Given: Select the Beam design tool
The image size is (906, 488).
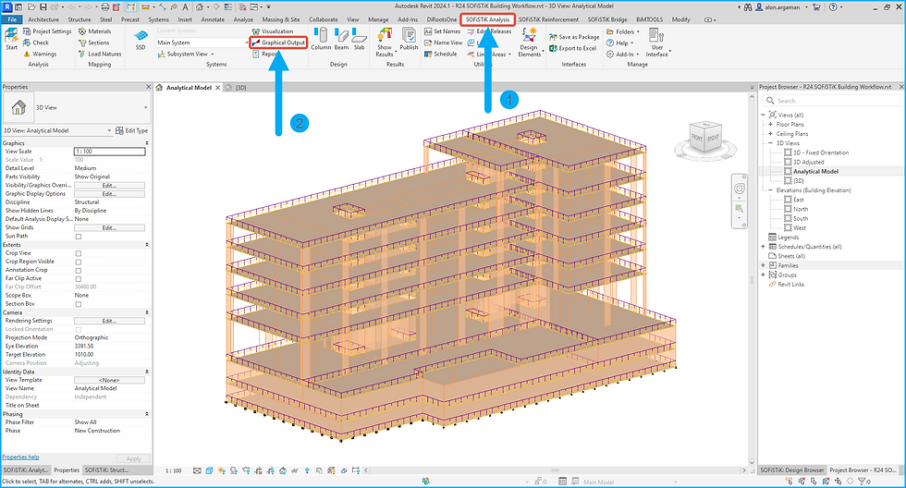Looking at the screenshot, I should (x=341, y=39).
